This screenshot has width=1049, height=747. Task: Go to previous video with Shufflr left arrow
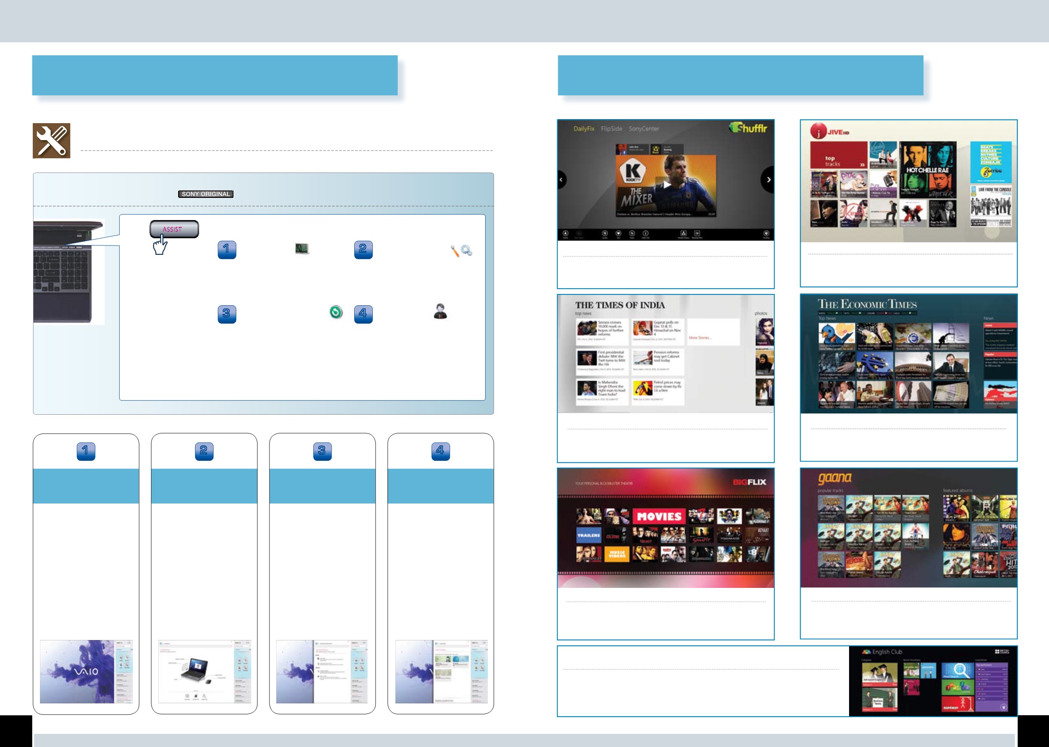click(x=561, y=179)
